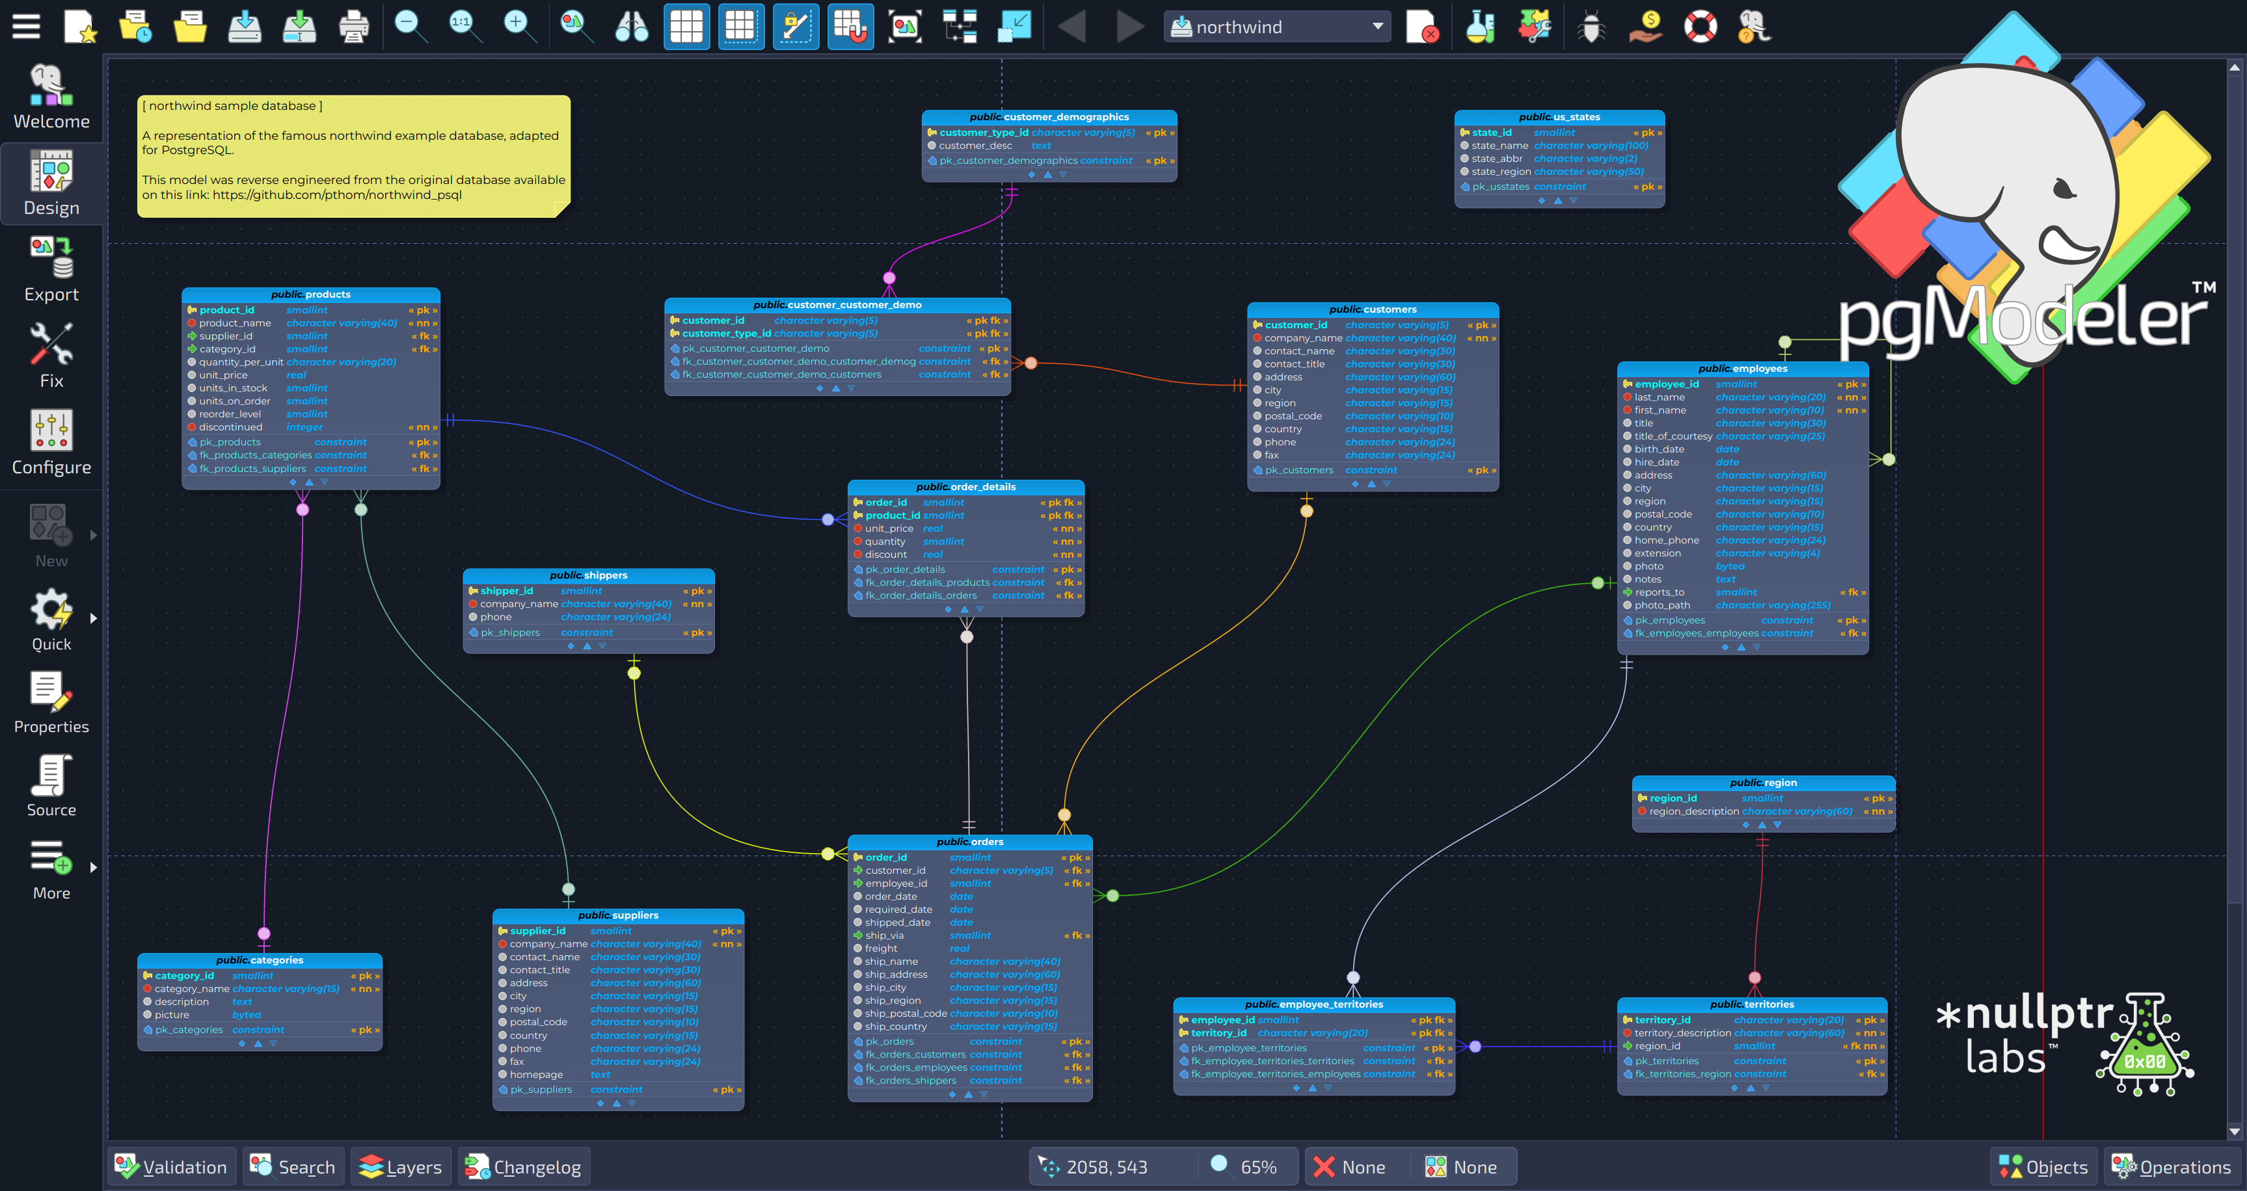Click the toolbar icon with a diagonal arrow
The width and height of the screenshot is (2247, 1191).
tap(1014, 26)
